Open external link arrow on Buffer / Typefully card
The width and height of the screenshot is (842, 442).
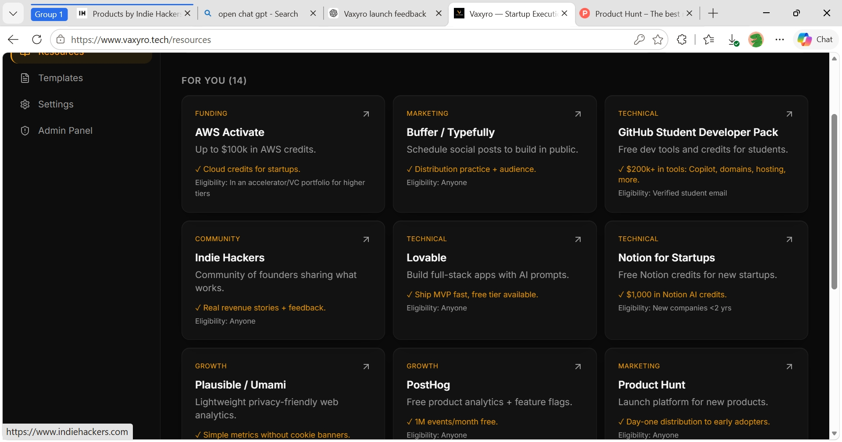point(578,114)
